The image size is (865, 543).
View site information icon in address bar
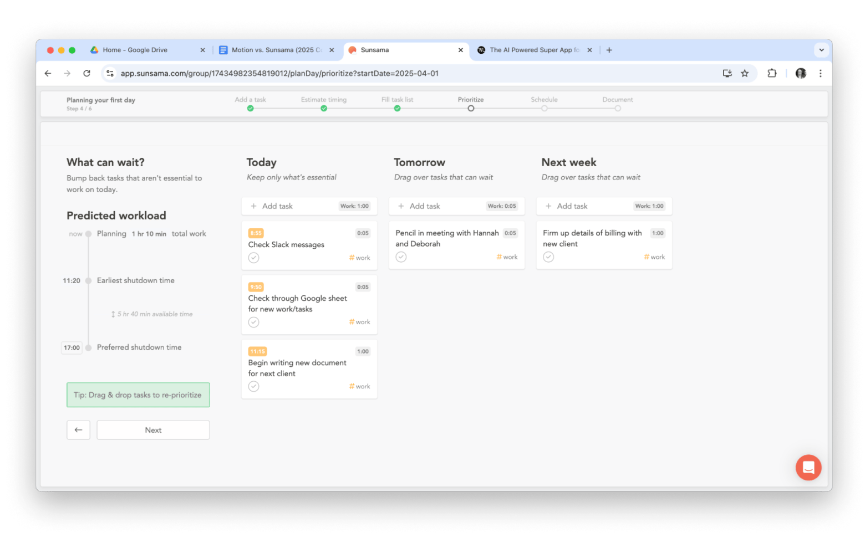click(110, 73)
